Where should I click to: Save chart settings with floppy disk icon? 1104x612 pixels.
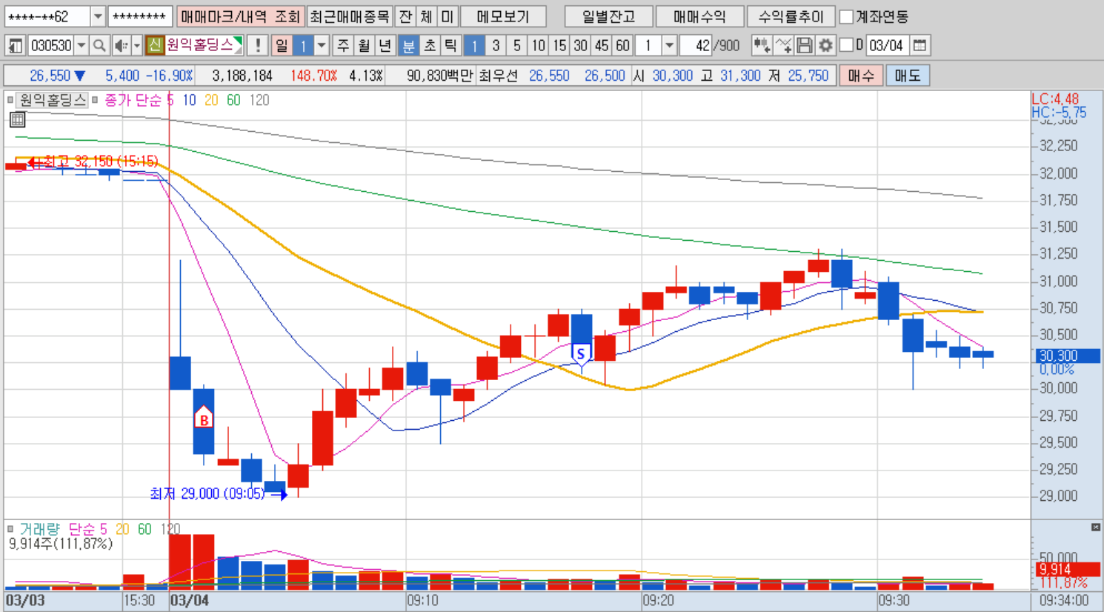[x=805, y=46]
